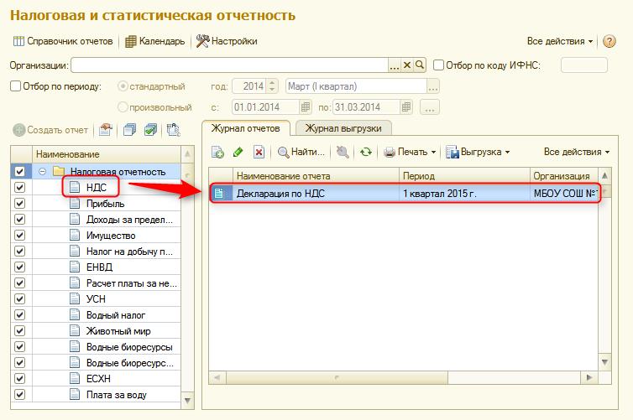
Task: Open Справочник отчетов reference list
Action: (63, 41)
